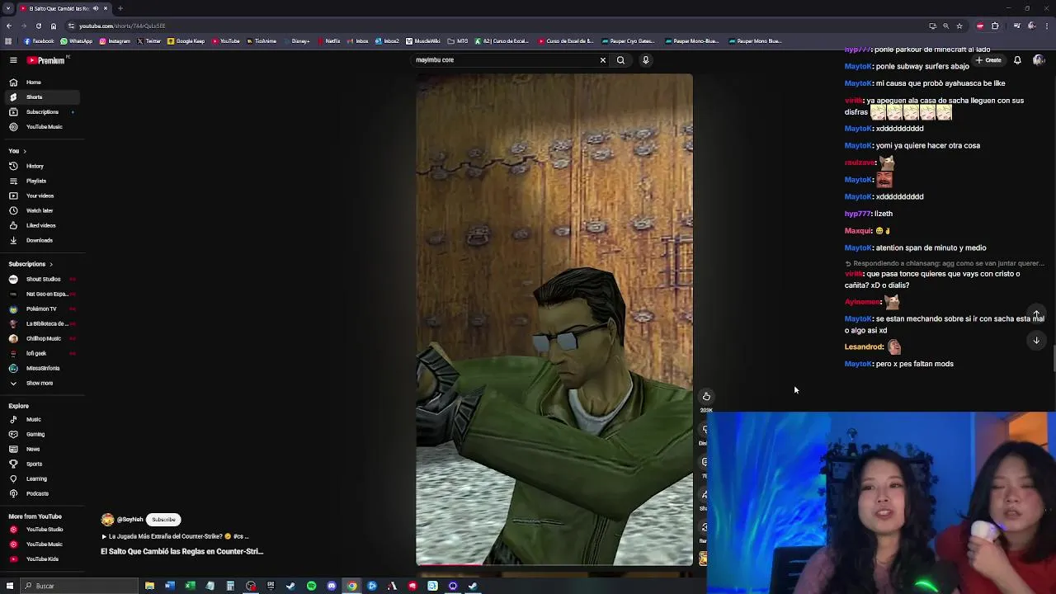1056x594 pixels.
Task: Go to previous Short arrow up
Action: 1036,313
